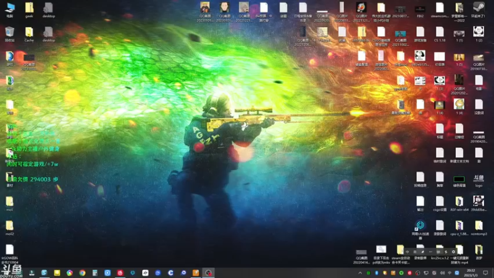Select the desktop file beside the Cache folder
The image size is (494, 278).
point(49,35)
